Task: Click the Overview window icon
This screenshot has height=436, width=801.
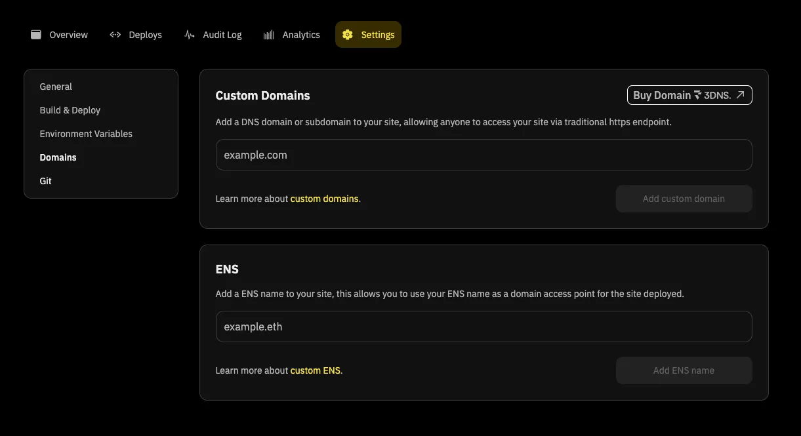Action: 36,35
